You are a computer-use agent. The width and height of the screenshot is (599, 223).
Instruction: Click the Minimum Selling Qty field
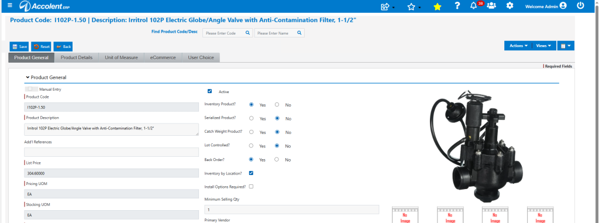tap(292, 210)
